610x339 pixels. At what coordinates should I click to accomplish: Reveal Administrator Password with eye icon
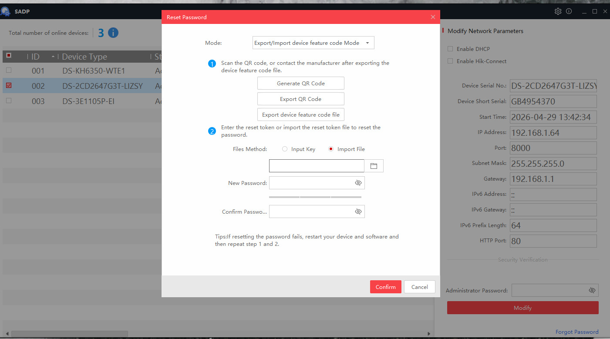click(592, 290)
